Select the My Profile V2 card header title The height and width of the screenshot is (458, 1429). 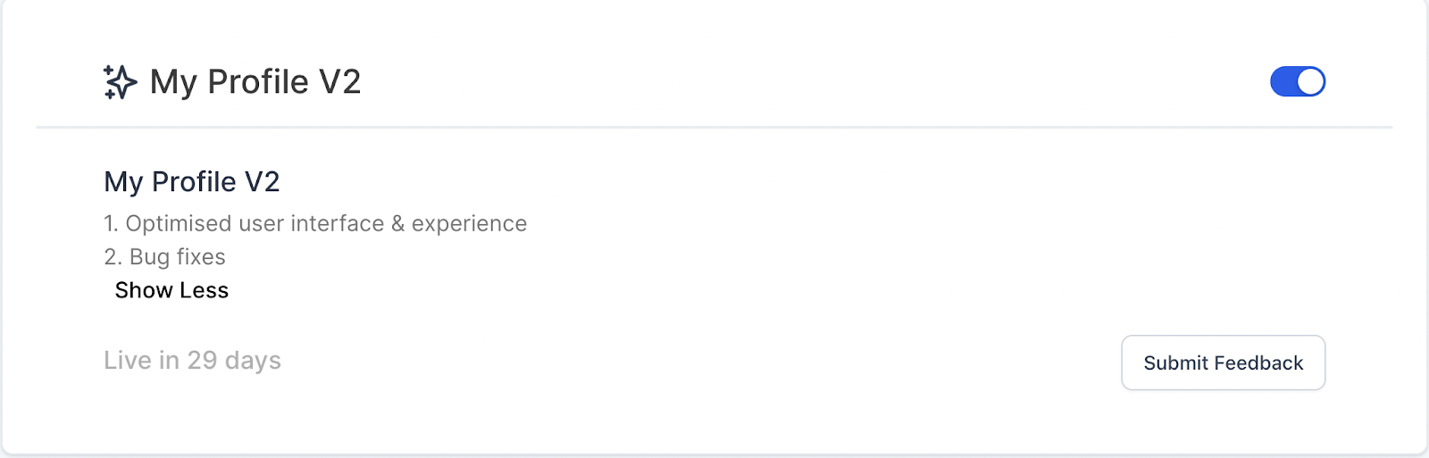coord(255,82)
